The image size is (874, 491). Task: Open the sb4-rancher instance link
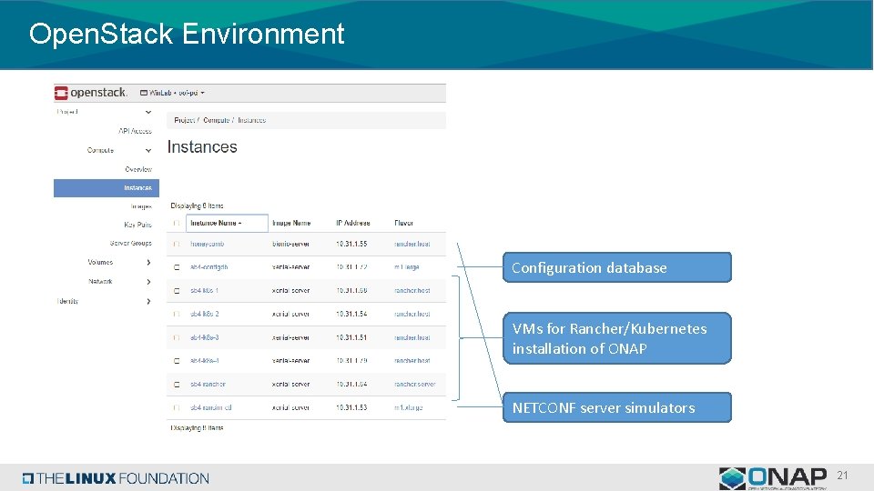pyautogui.click(x=208, y=384)
